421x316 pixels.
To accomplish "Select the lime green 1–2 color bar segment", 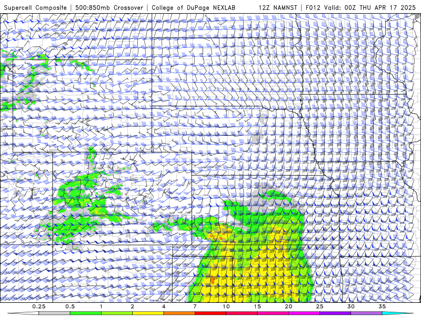I will click(117, 313).
